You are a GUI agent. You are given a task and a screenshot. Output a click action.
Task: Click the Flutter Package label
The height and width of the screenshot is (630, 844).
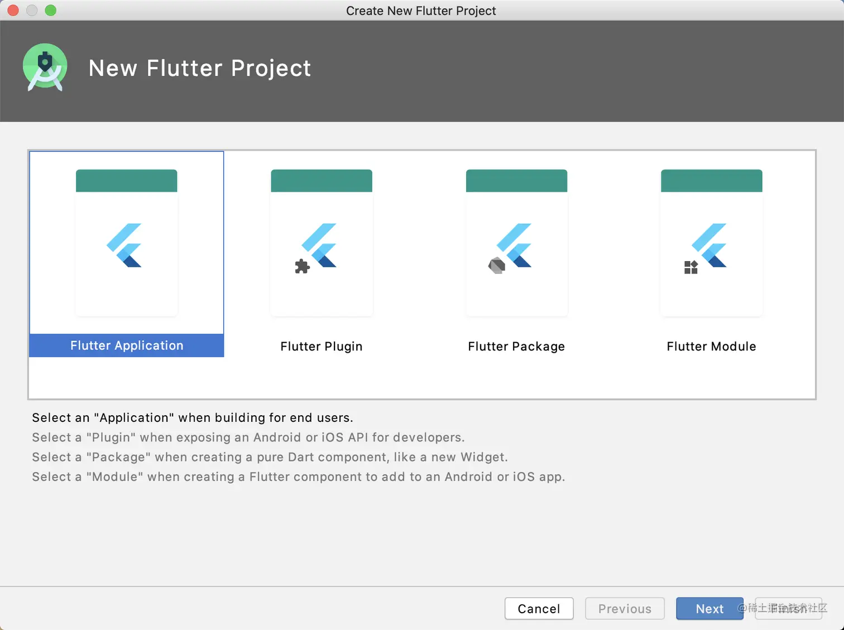(516, 347)
